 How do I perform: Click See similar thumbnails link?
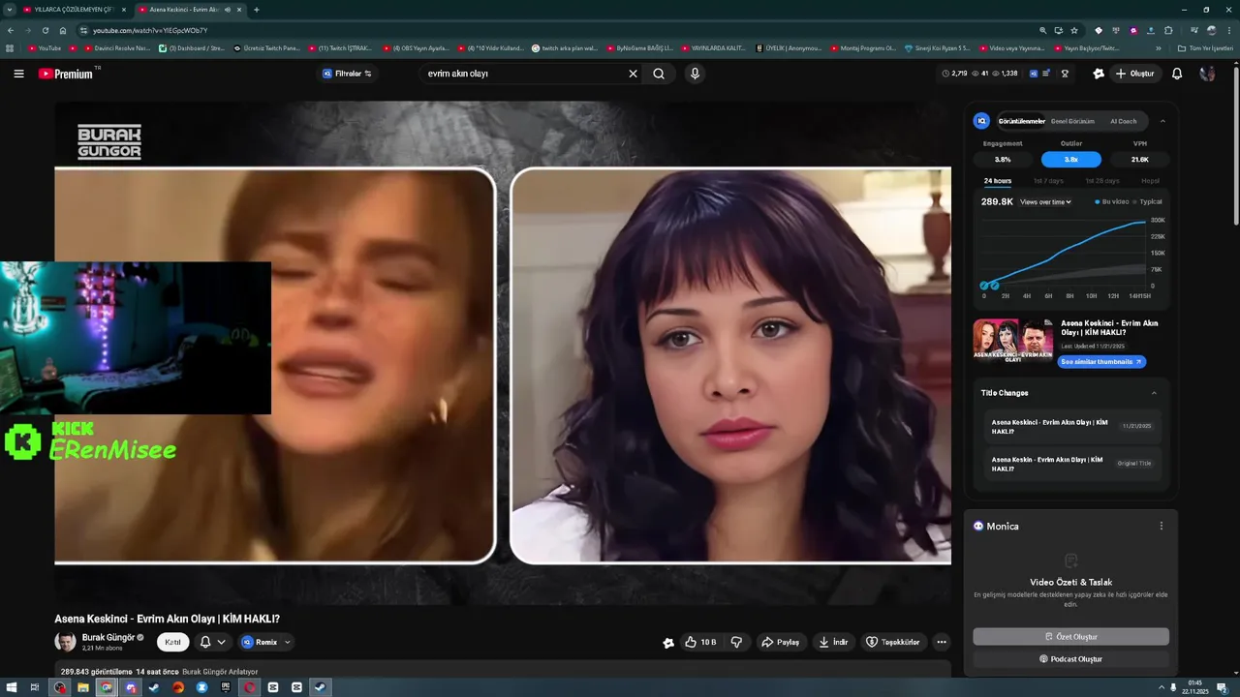click(x=1103, y=362)
